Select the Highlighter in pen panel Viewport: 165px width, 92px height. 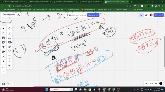coord(9,38)
